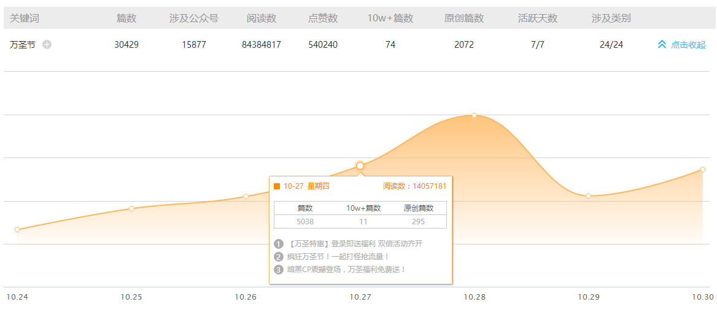The width and height of the screenshot is (717, 318).
Task: Select the peak data point at 10.28
Action: (x=475, y=115)
